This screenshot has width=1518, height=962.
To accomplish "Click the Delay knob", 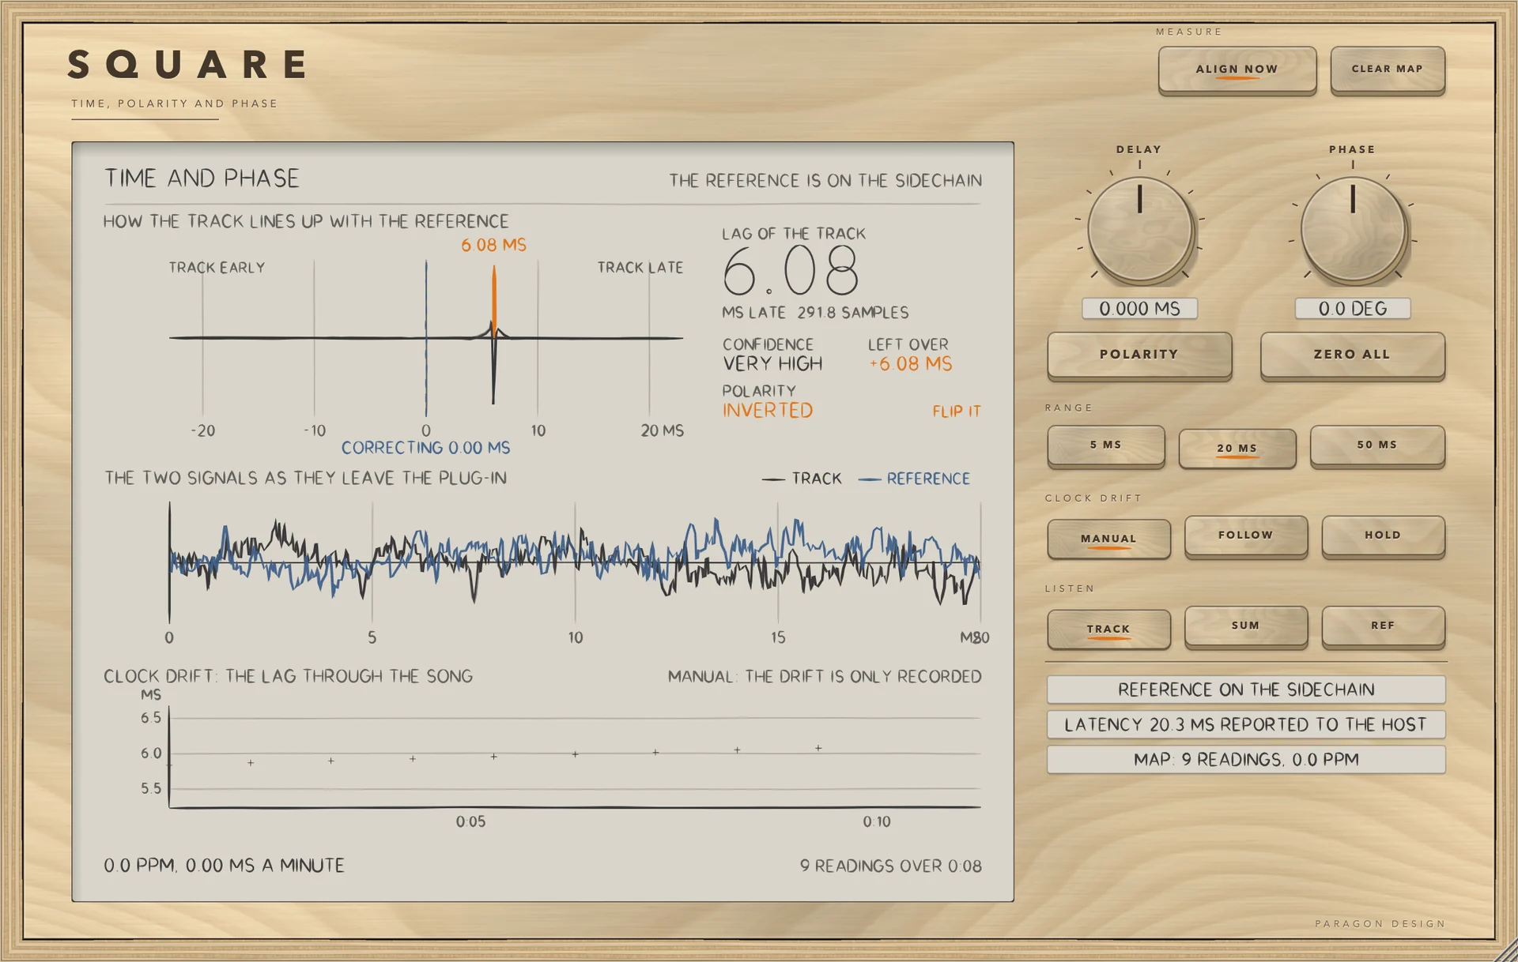I will point(1139,230).
